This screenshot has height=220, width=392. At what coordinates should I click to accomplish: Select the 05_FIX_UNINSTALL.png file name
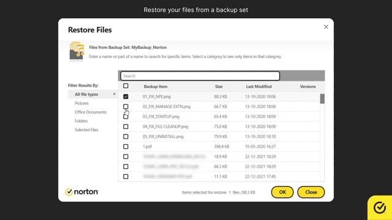tap(163, 136)
